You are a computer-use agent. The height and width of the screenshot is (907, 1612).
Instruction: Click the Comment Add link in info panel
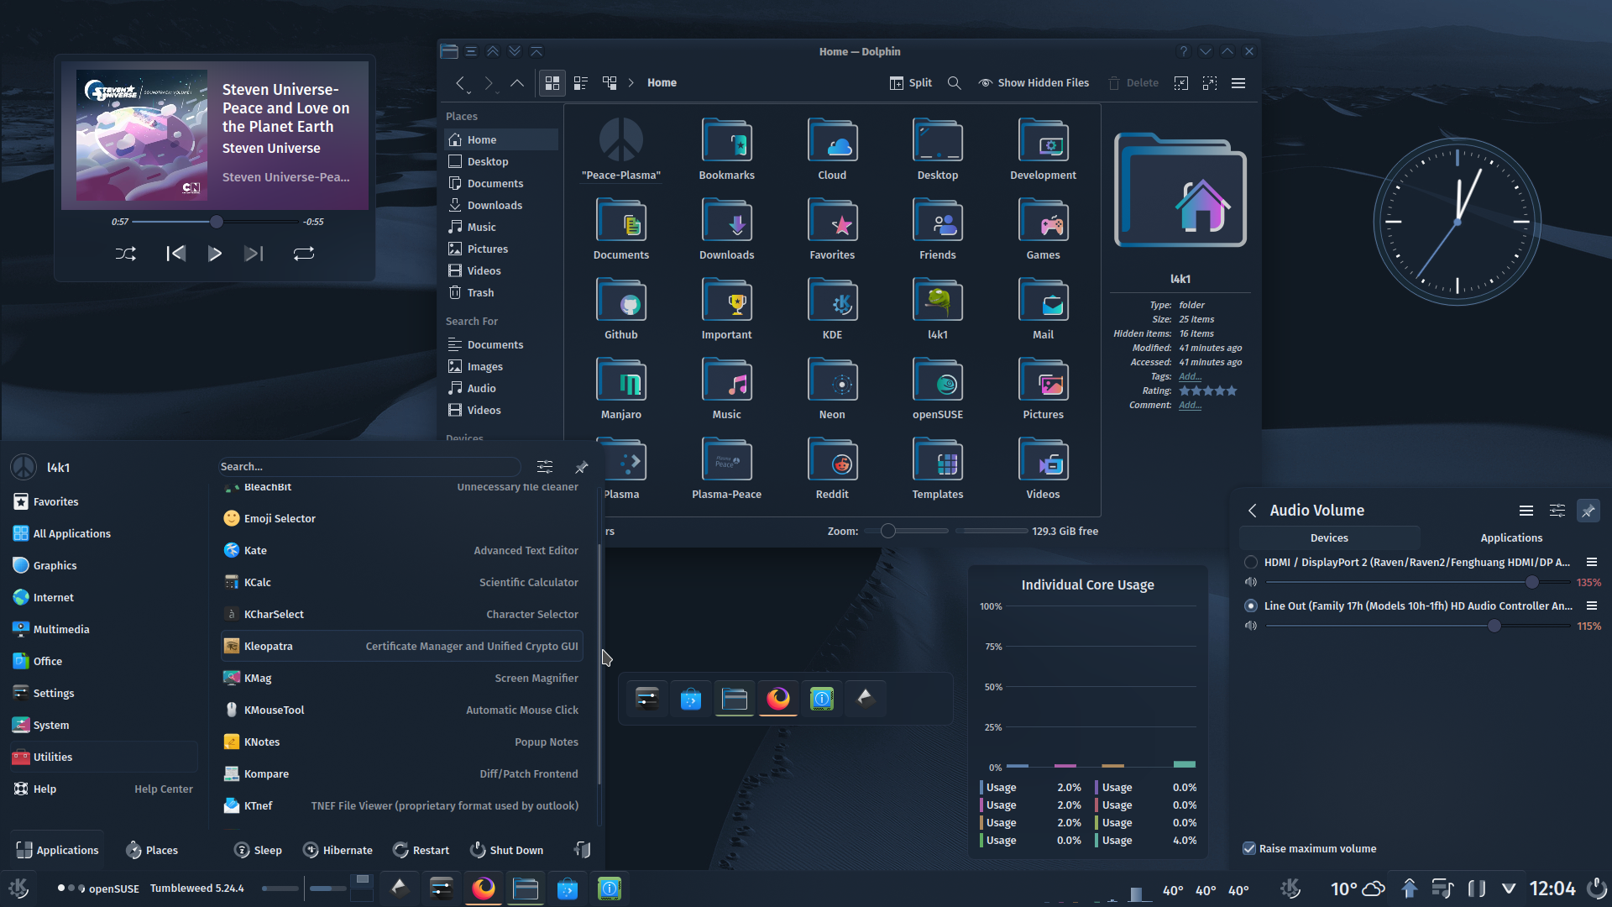(x=1190, y=405)
